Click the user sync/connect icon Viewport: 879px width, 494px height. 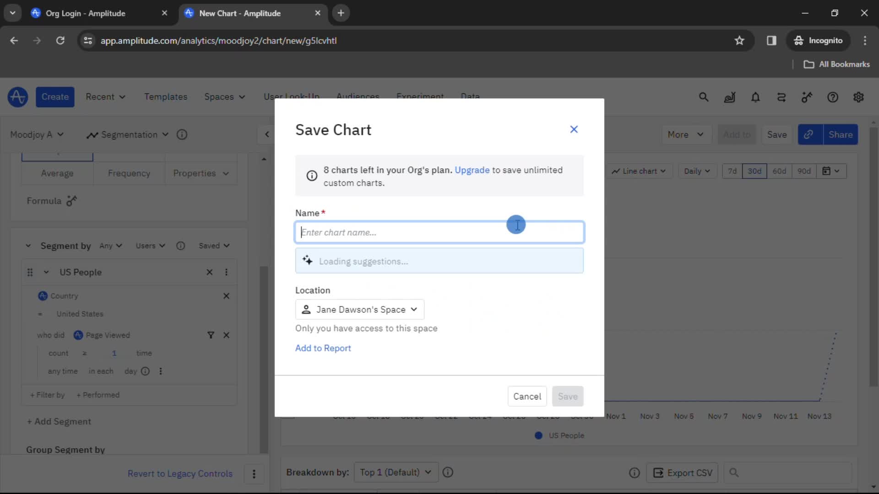(782, 97)
